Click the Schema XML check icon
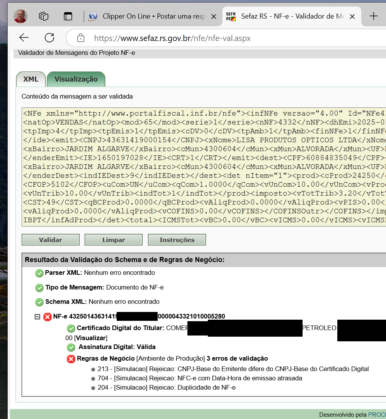This screenshot has width=386, height=419. [39, 302]
